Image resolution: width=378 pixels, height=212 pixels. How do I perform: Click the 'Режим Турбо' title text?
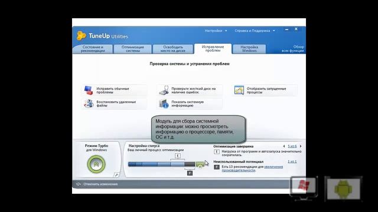pos(96,145)
